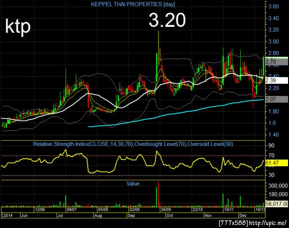Select the 09/07 date marker
This screenshot has width=289, height=228.
[x=71, y=210]
